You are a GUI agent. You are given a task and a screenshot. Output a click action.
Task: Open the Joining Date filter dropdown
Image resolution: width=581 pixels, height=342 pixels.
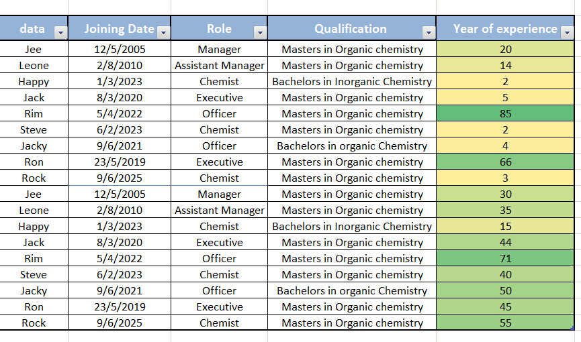163,33
